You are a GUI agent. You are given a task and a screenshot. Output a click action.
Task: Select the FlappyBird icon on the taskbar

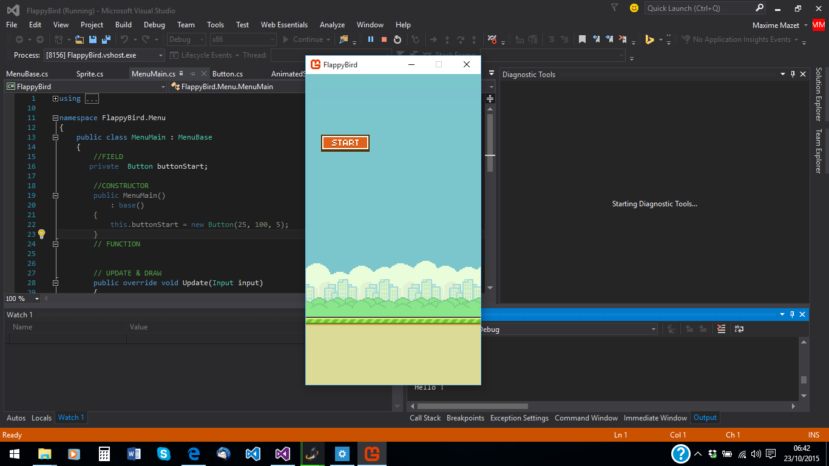click(371, 453)
